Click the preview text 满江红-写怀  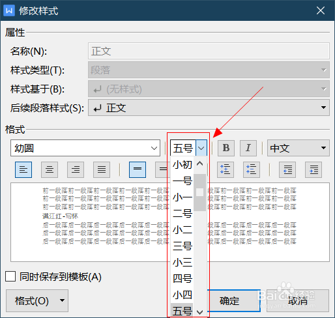(60, 216)
